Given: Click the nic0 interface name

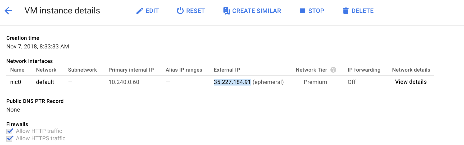Looking at the screenshot, I should [x=16, y=82].
